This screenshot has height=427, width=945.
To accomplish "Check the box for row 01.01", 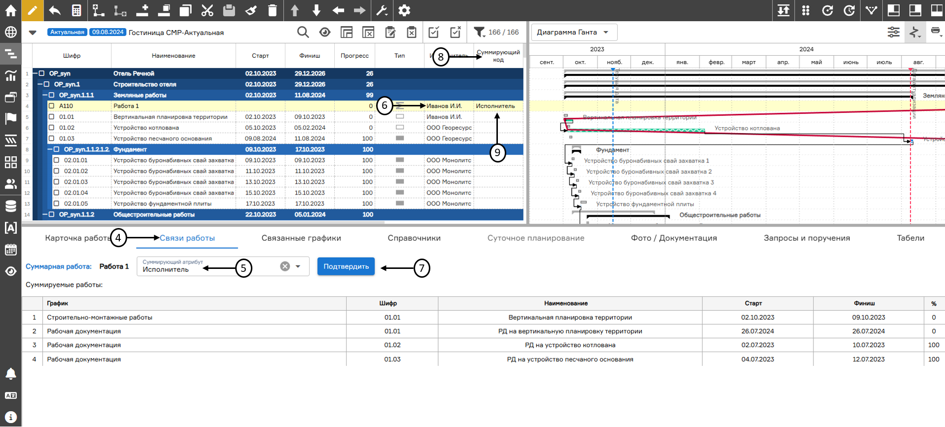I will (x=51, y=117).
